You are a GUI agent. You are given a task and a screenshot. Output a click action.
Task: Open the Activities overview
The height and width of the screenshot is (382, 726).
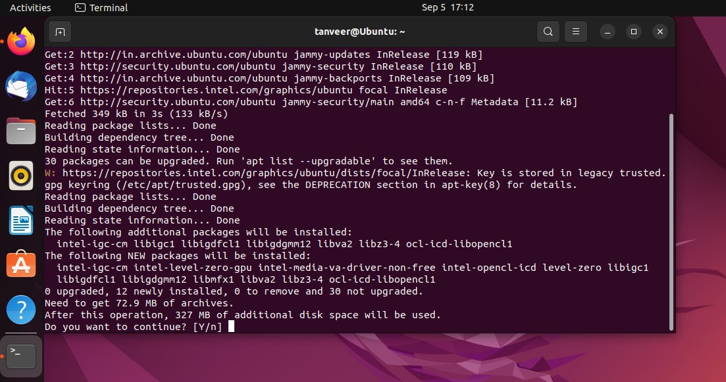pyautogui.click(x=30, y=7)
